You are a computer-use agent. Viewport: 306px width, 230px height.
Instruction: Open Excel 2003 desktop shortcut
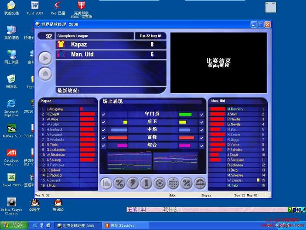pyautogui.click(x=11, y=180)
